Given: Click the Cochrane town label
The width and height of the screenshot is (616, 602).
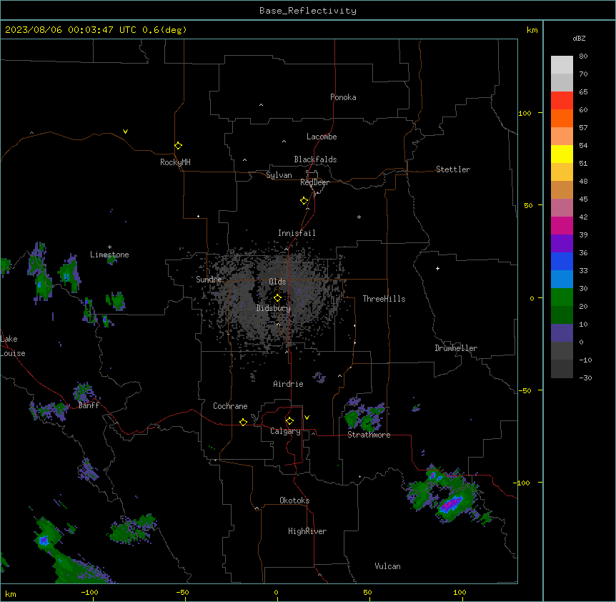Looking at the screenshot, I should click(x=230, y=406).
